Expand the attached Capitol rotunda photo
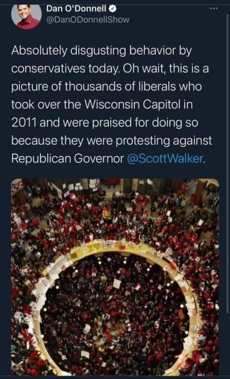The width and height of the screenshot is (230, 379). click(115, 277)
